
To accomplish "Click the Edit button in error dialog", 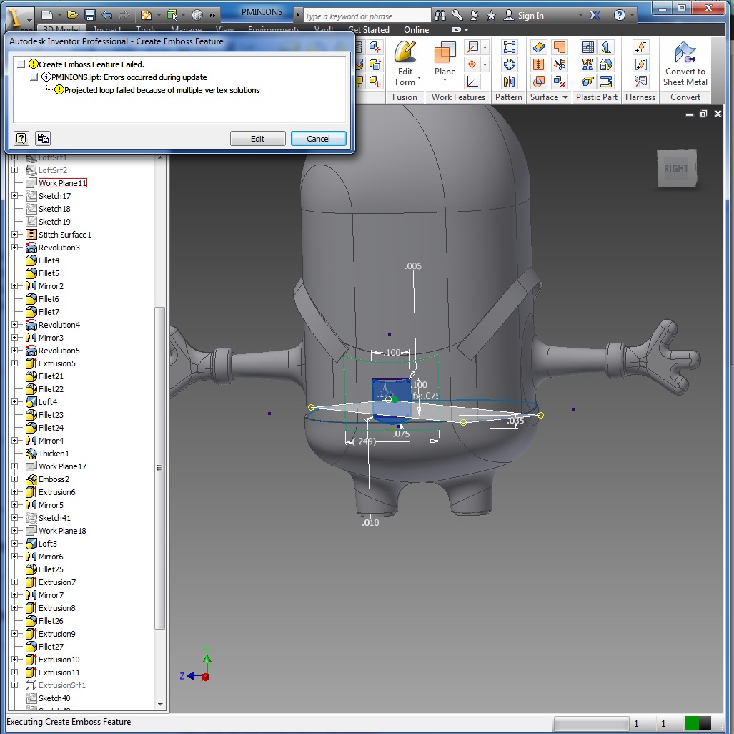I will [257, 139].
